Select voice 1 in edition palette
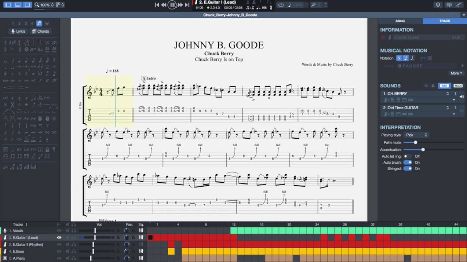Screen dimensions: 467x262 [13, 23]
